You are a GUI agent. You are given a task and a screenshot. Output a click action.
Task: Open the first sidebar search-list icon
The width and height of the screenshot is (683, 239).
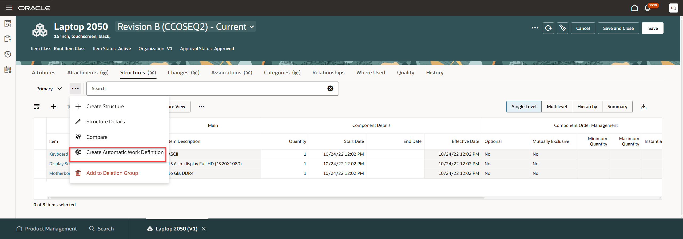click(x=8, y=23)
